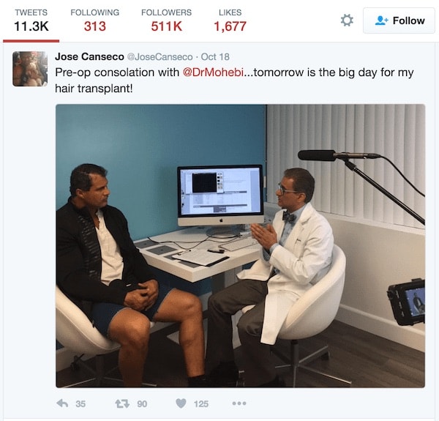Click the 35 replies count
Screen dimensions: 439x421
80,404
